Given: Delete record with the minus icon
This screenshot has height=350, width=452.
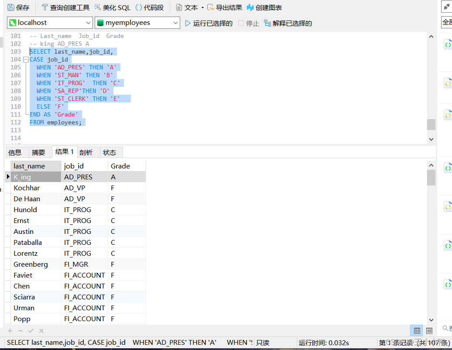Looking at the screenshot, I should click(x=21, y=331).
